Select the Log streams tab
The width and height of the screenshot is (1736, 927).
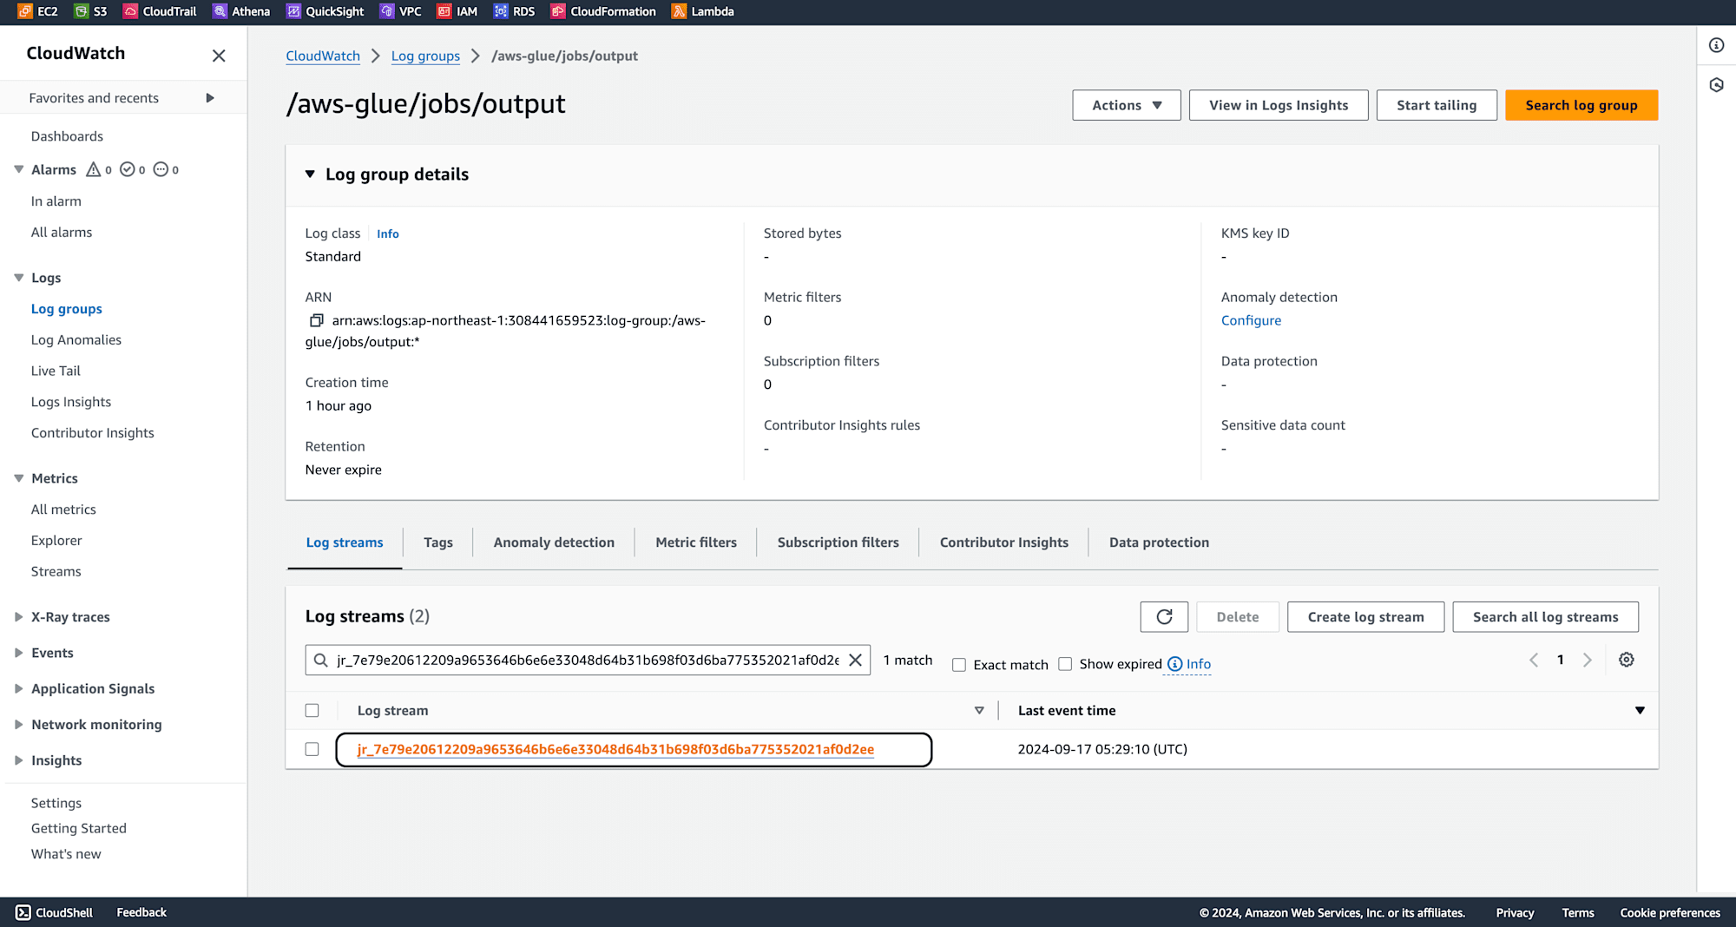click(x=345, y=542)
